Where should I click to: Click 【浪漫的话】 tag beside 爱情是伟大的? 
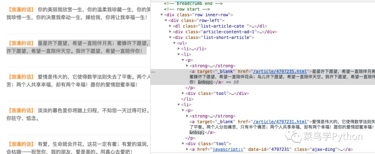(20, 77)
